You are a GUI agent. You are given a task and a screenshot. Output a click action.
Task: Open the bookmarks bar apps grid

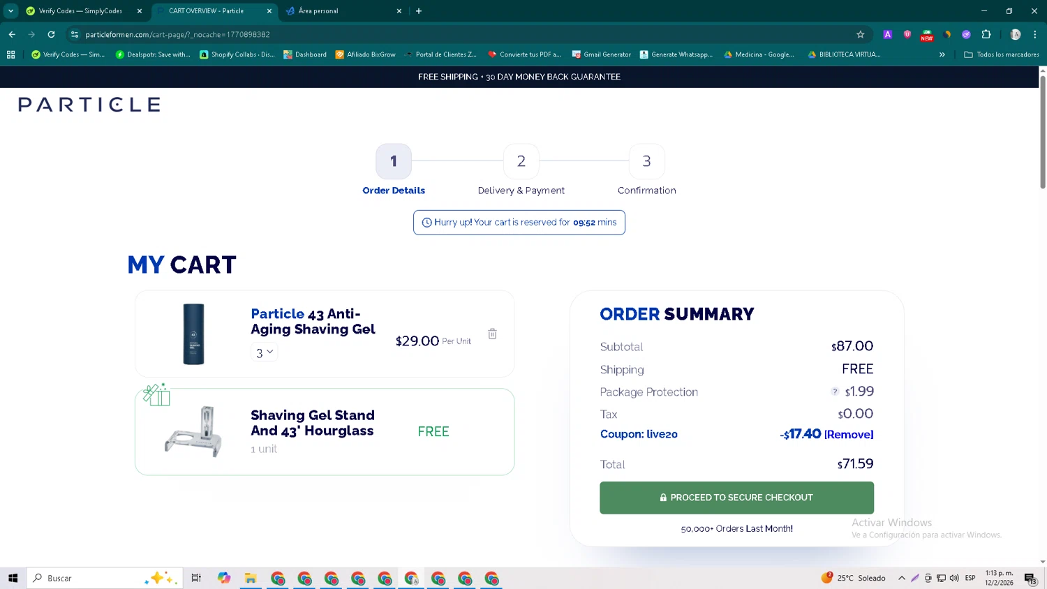10,54
